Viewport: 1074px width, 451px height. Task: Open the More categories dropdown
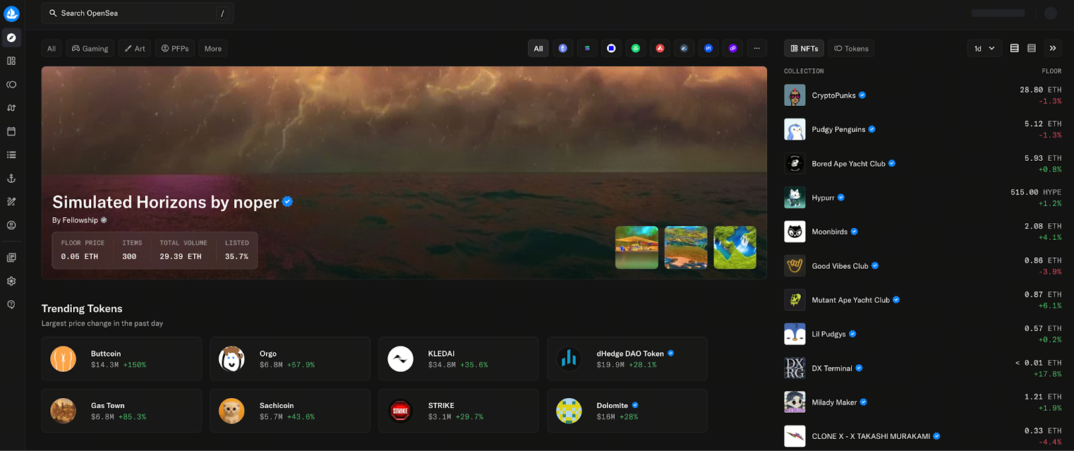pos(213,48)
